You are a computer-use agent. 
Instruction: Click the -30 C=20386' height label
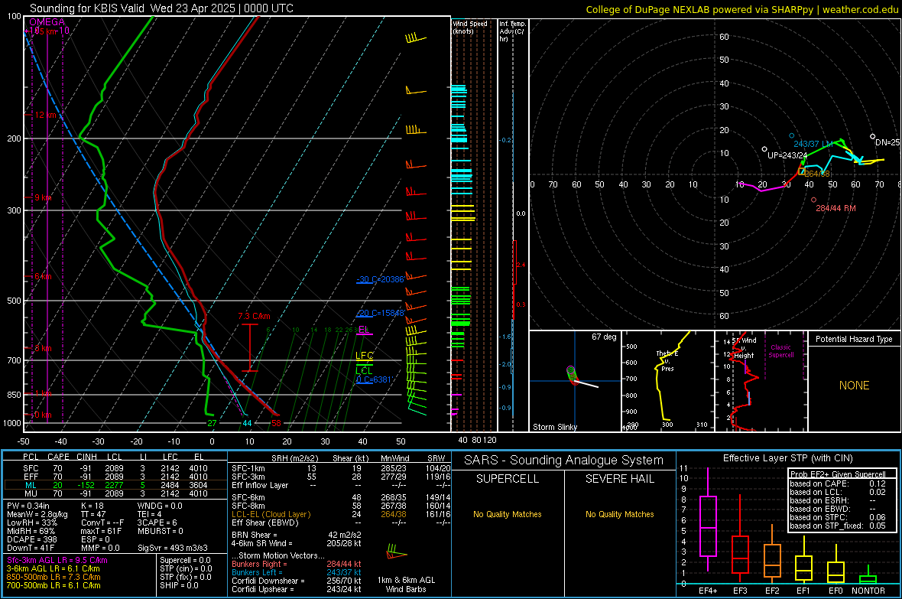(381, 279)
